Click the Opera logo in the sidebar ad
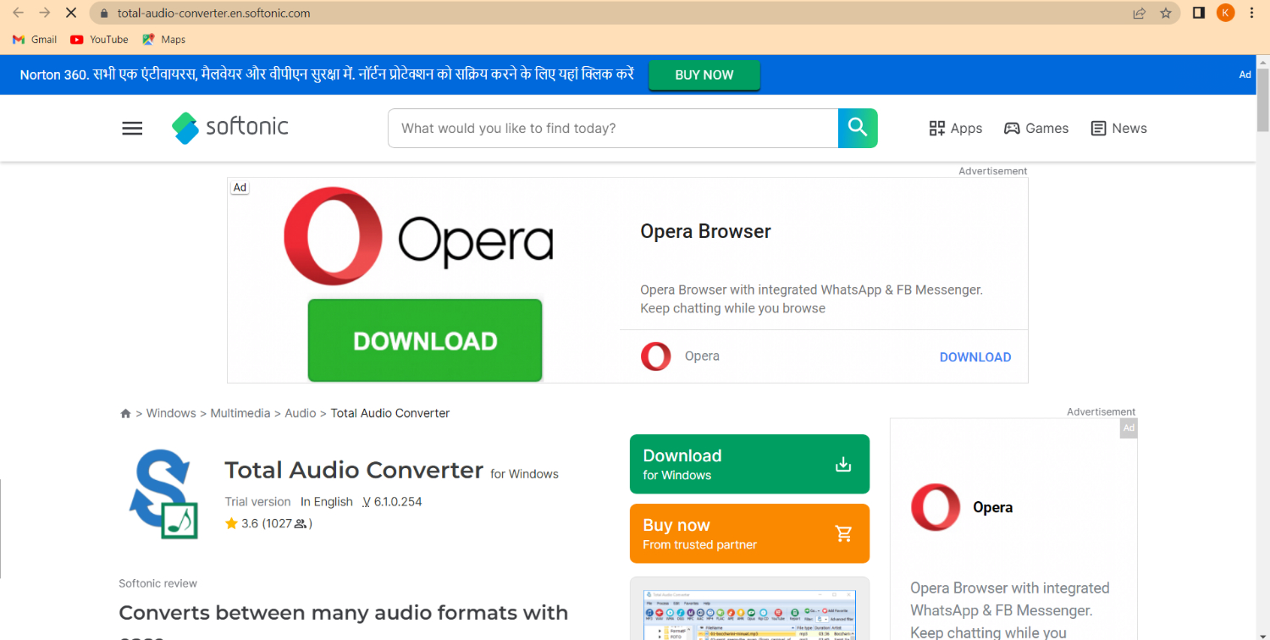Viewport: 1270px width, 640px height. click(936, 508)
